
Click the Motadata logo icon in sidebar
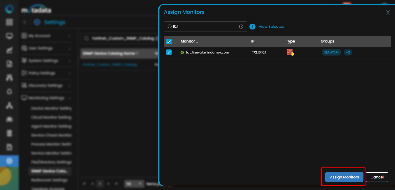[x=10, y=9]
